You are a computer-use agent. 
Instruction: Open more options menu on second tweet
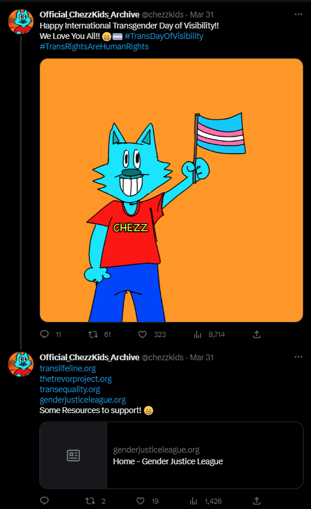(x=298, y=357)
